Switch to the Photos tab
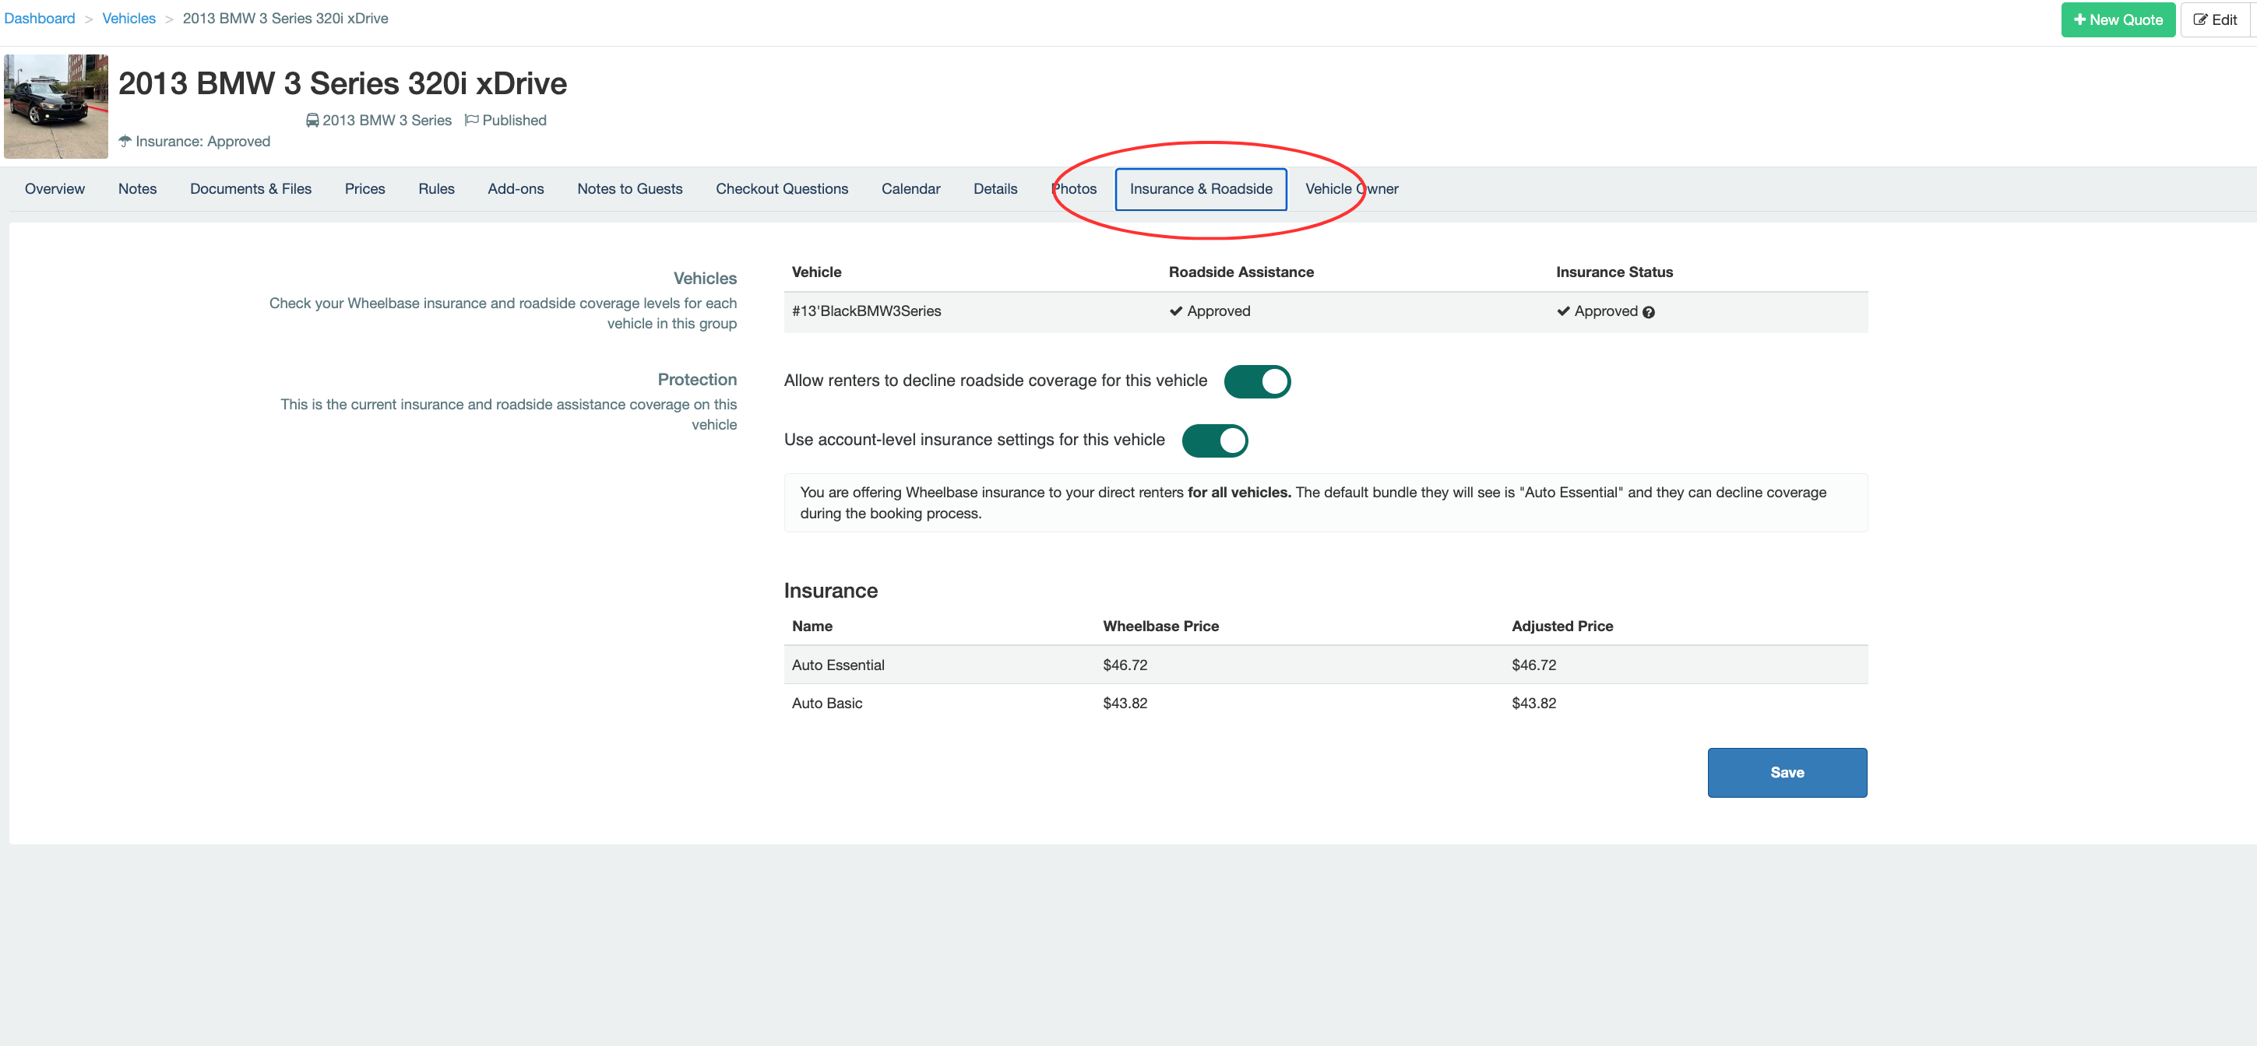This screenshot has width=2257, height=1046. [x=1074, y=189]
